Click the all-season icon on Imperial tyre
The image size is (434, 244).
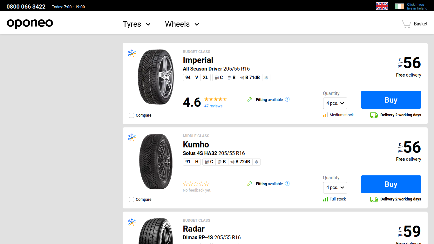click(x=132, y=53)
